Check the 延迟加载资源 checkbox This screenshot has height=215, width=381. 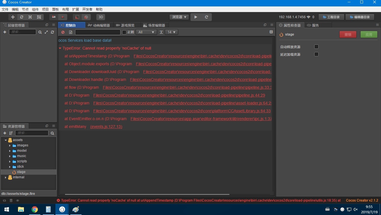click(x=316, y=54)
